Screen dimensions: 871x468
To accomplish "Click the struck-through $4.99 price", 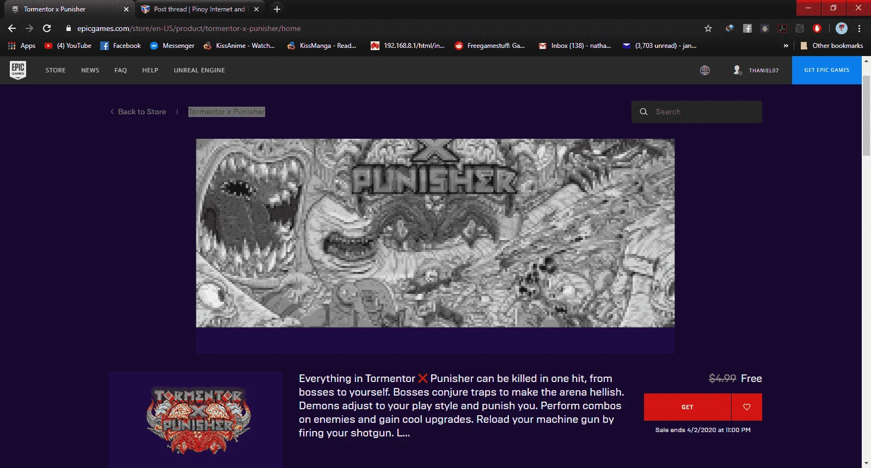I will click(x=722, y=378).
